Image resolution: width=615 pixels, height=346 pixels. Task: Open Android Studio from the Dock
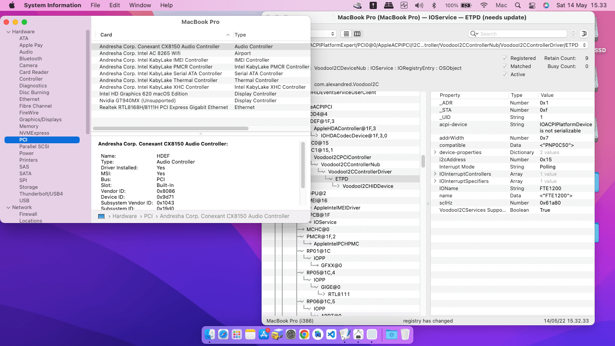(x=318, y=334)
